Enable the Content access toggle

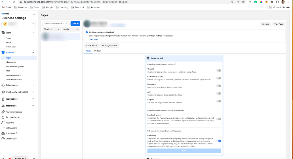pyautogui.click(x=219, y=70)
